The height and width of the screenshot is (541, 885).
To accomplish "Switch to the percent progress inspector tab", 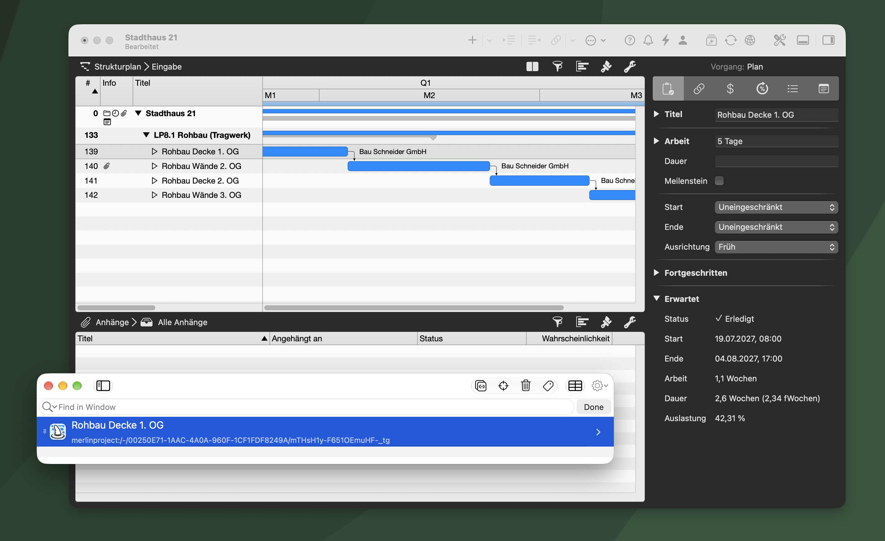I will (762, 89).
